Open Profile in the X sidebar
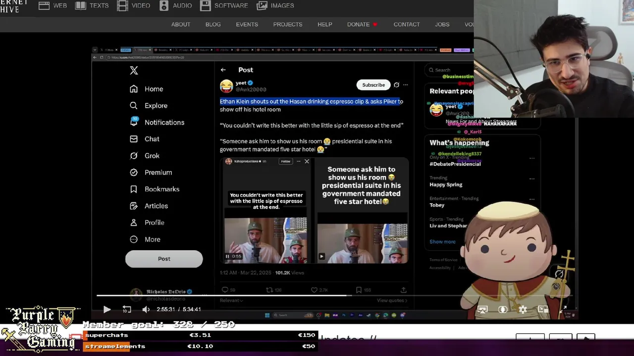 [147, 222]
